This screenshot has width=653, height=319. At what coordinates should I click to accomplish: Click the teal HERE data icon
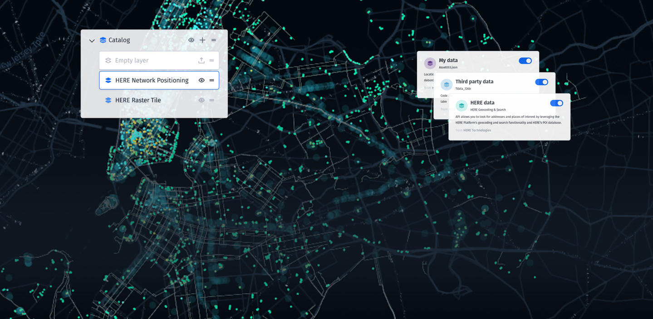462,106
